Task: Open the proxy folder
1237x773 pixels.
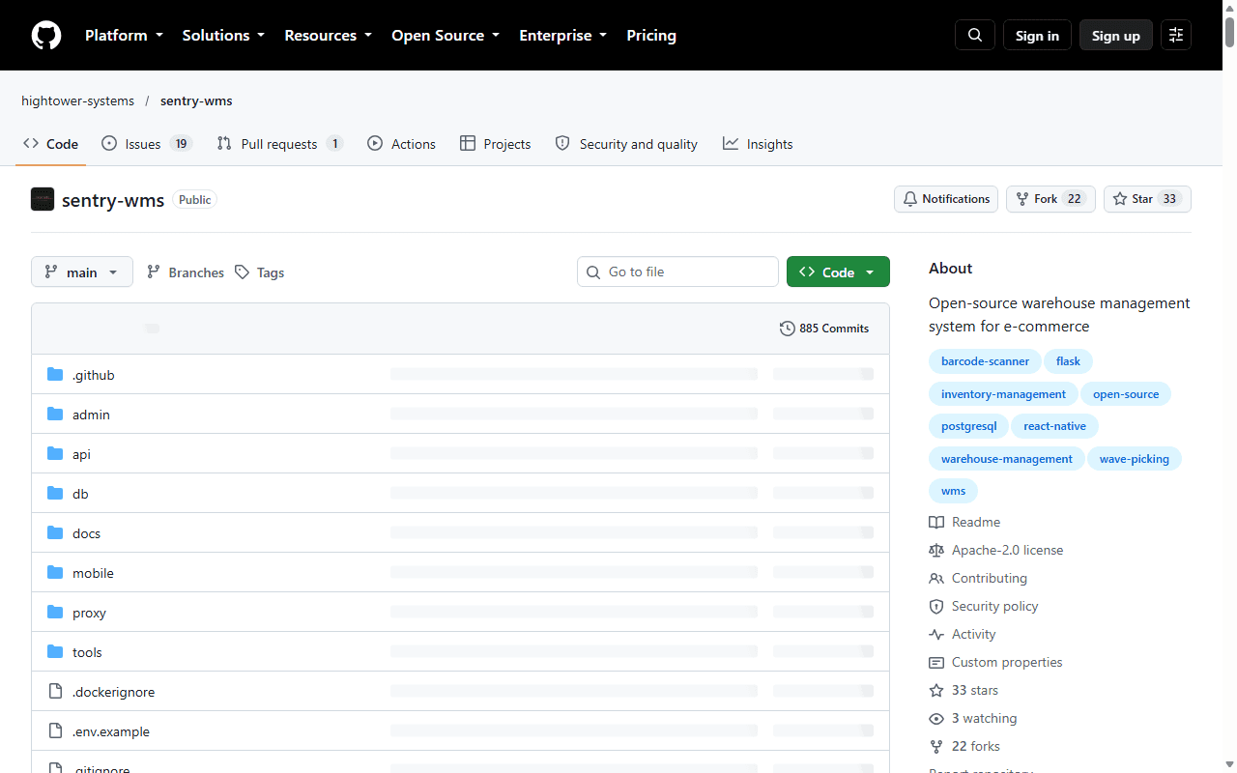Action: pyautogui.click(x=89, y=613)
